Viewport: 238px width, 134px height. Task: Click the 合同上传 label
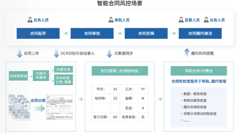pos(31,53)
